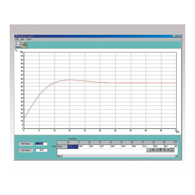The width and height of the screenshot is (195, 195).
Task: Select the 43.8 temperature cell
Action: pyautogui.click(x=126, y=147)
